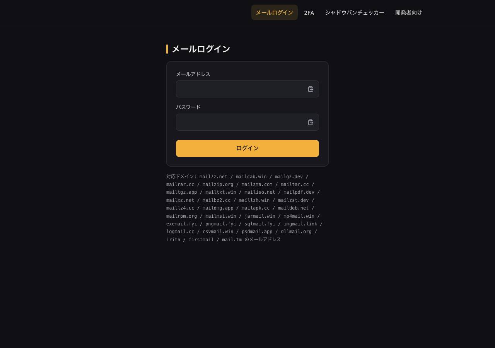Click the dllmail.org domain text
Image resolution: width=495 pixels, height=348 pixels.
[296, 232]
